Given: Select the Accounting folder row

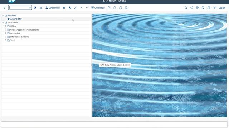Looking at the screenshot, I should (x=46, y=33).
